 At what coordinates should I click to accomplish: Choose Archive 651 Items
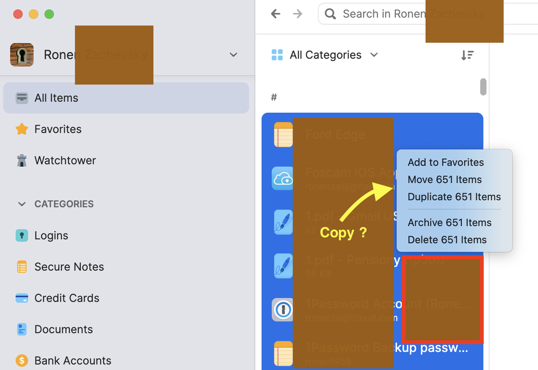coord(449,223)
